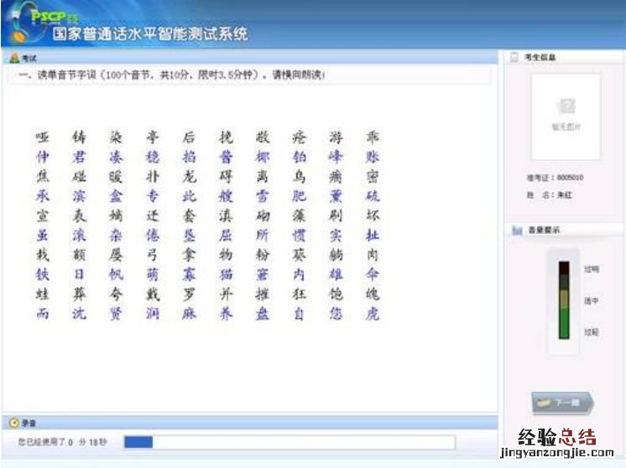
Task: Click the character 套
Action: point(189,216)
